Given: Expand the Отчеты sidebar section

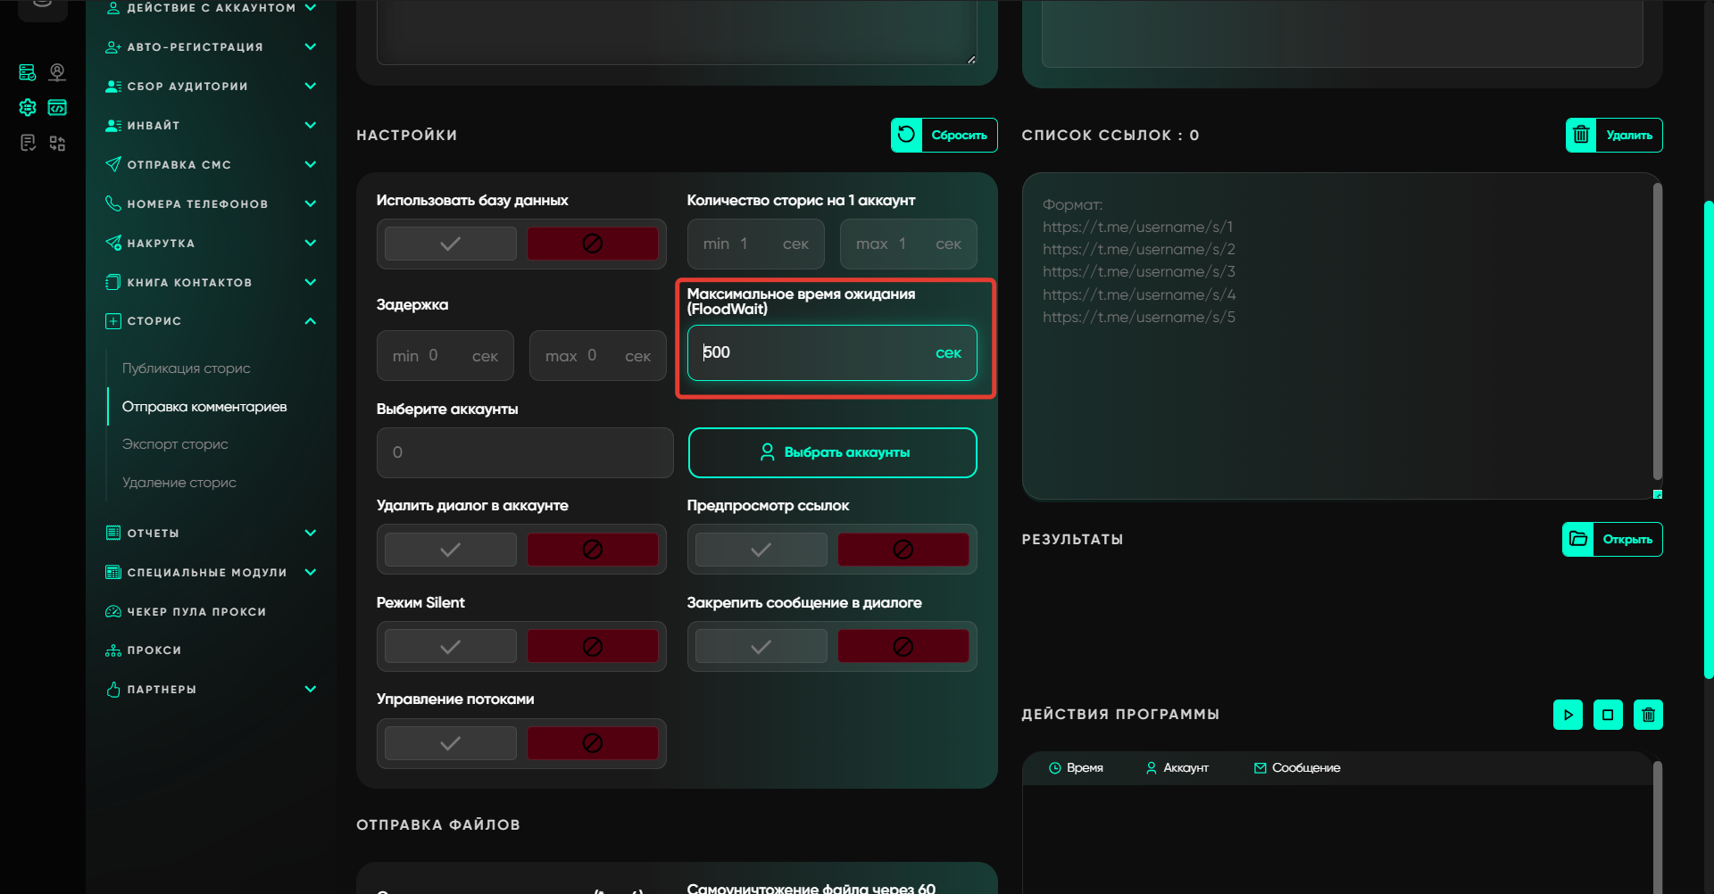Looking at the screenshot, I should coord(310,534).
